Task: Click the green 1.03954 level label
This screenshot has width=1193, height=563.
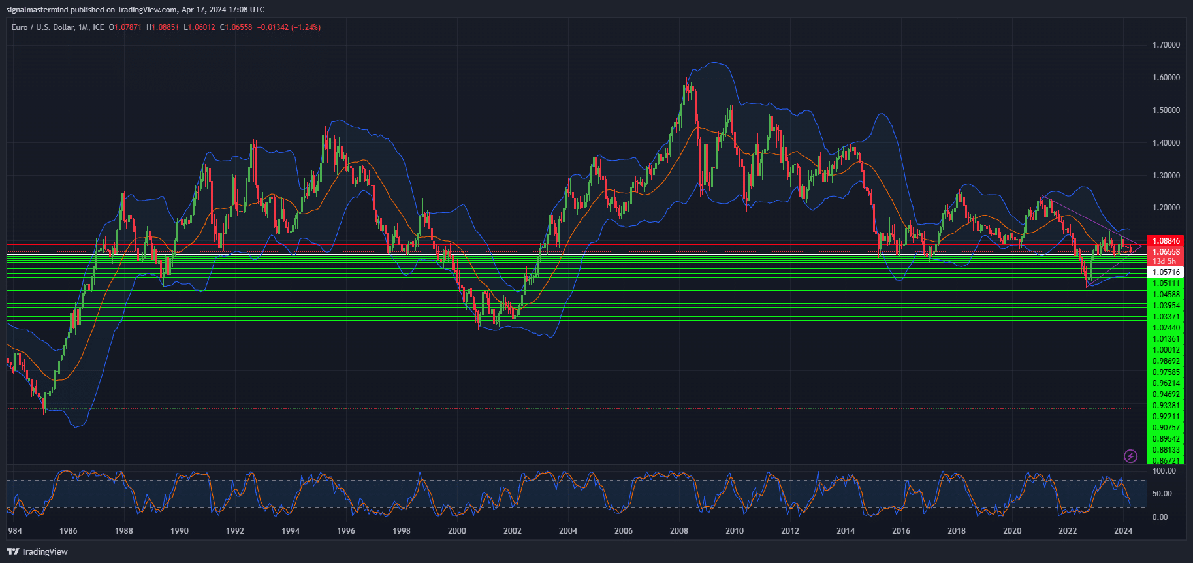Action: (x=1166, y=306)
